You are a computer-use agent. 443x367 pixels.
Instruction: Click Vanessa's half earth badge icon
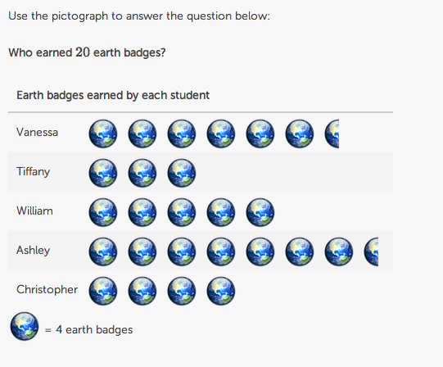point(332,134)
